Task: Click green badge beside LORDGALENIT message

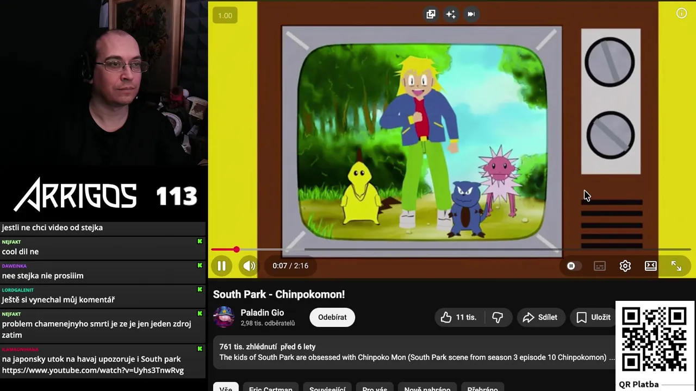Action: 200,289
